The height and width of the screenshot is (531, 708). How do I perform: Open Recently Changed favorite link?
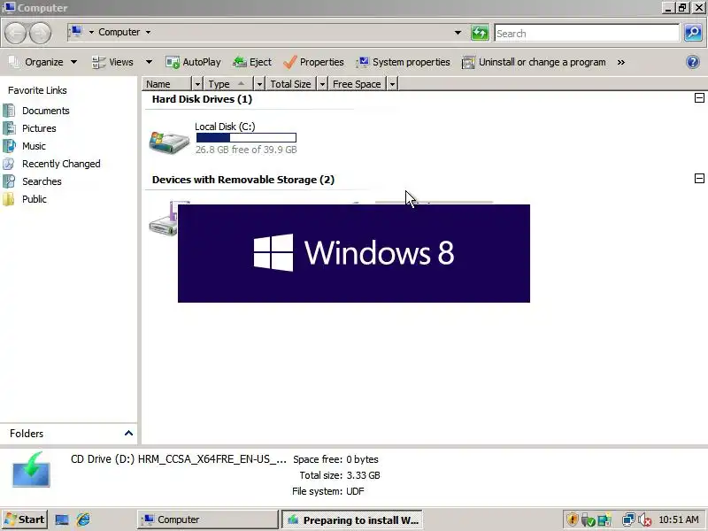pos(61,164)
